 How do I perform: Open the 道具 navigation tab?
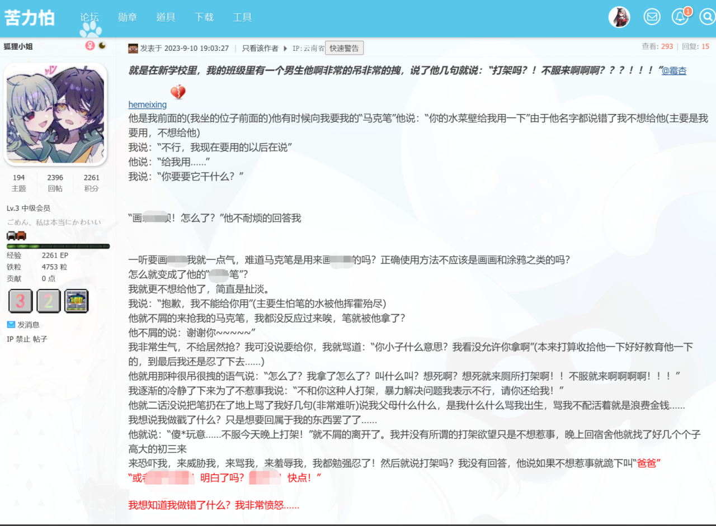[x=166, y=17]
